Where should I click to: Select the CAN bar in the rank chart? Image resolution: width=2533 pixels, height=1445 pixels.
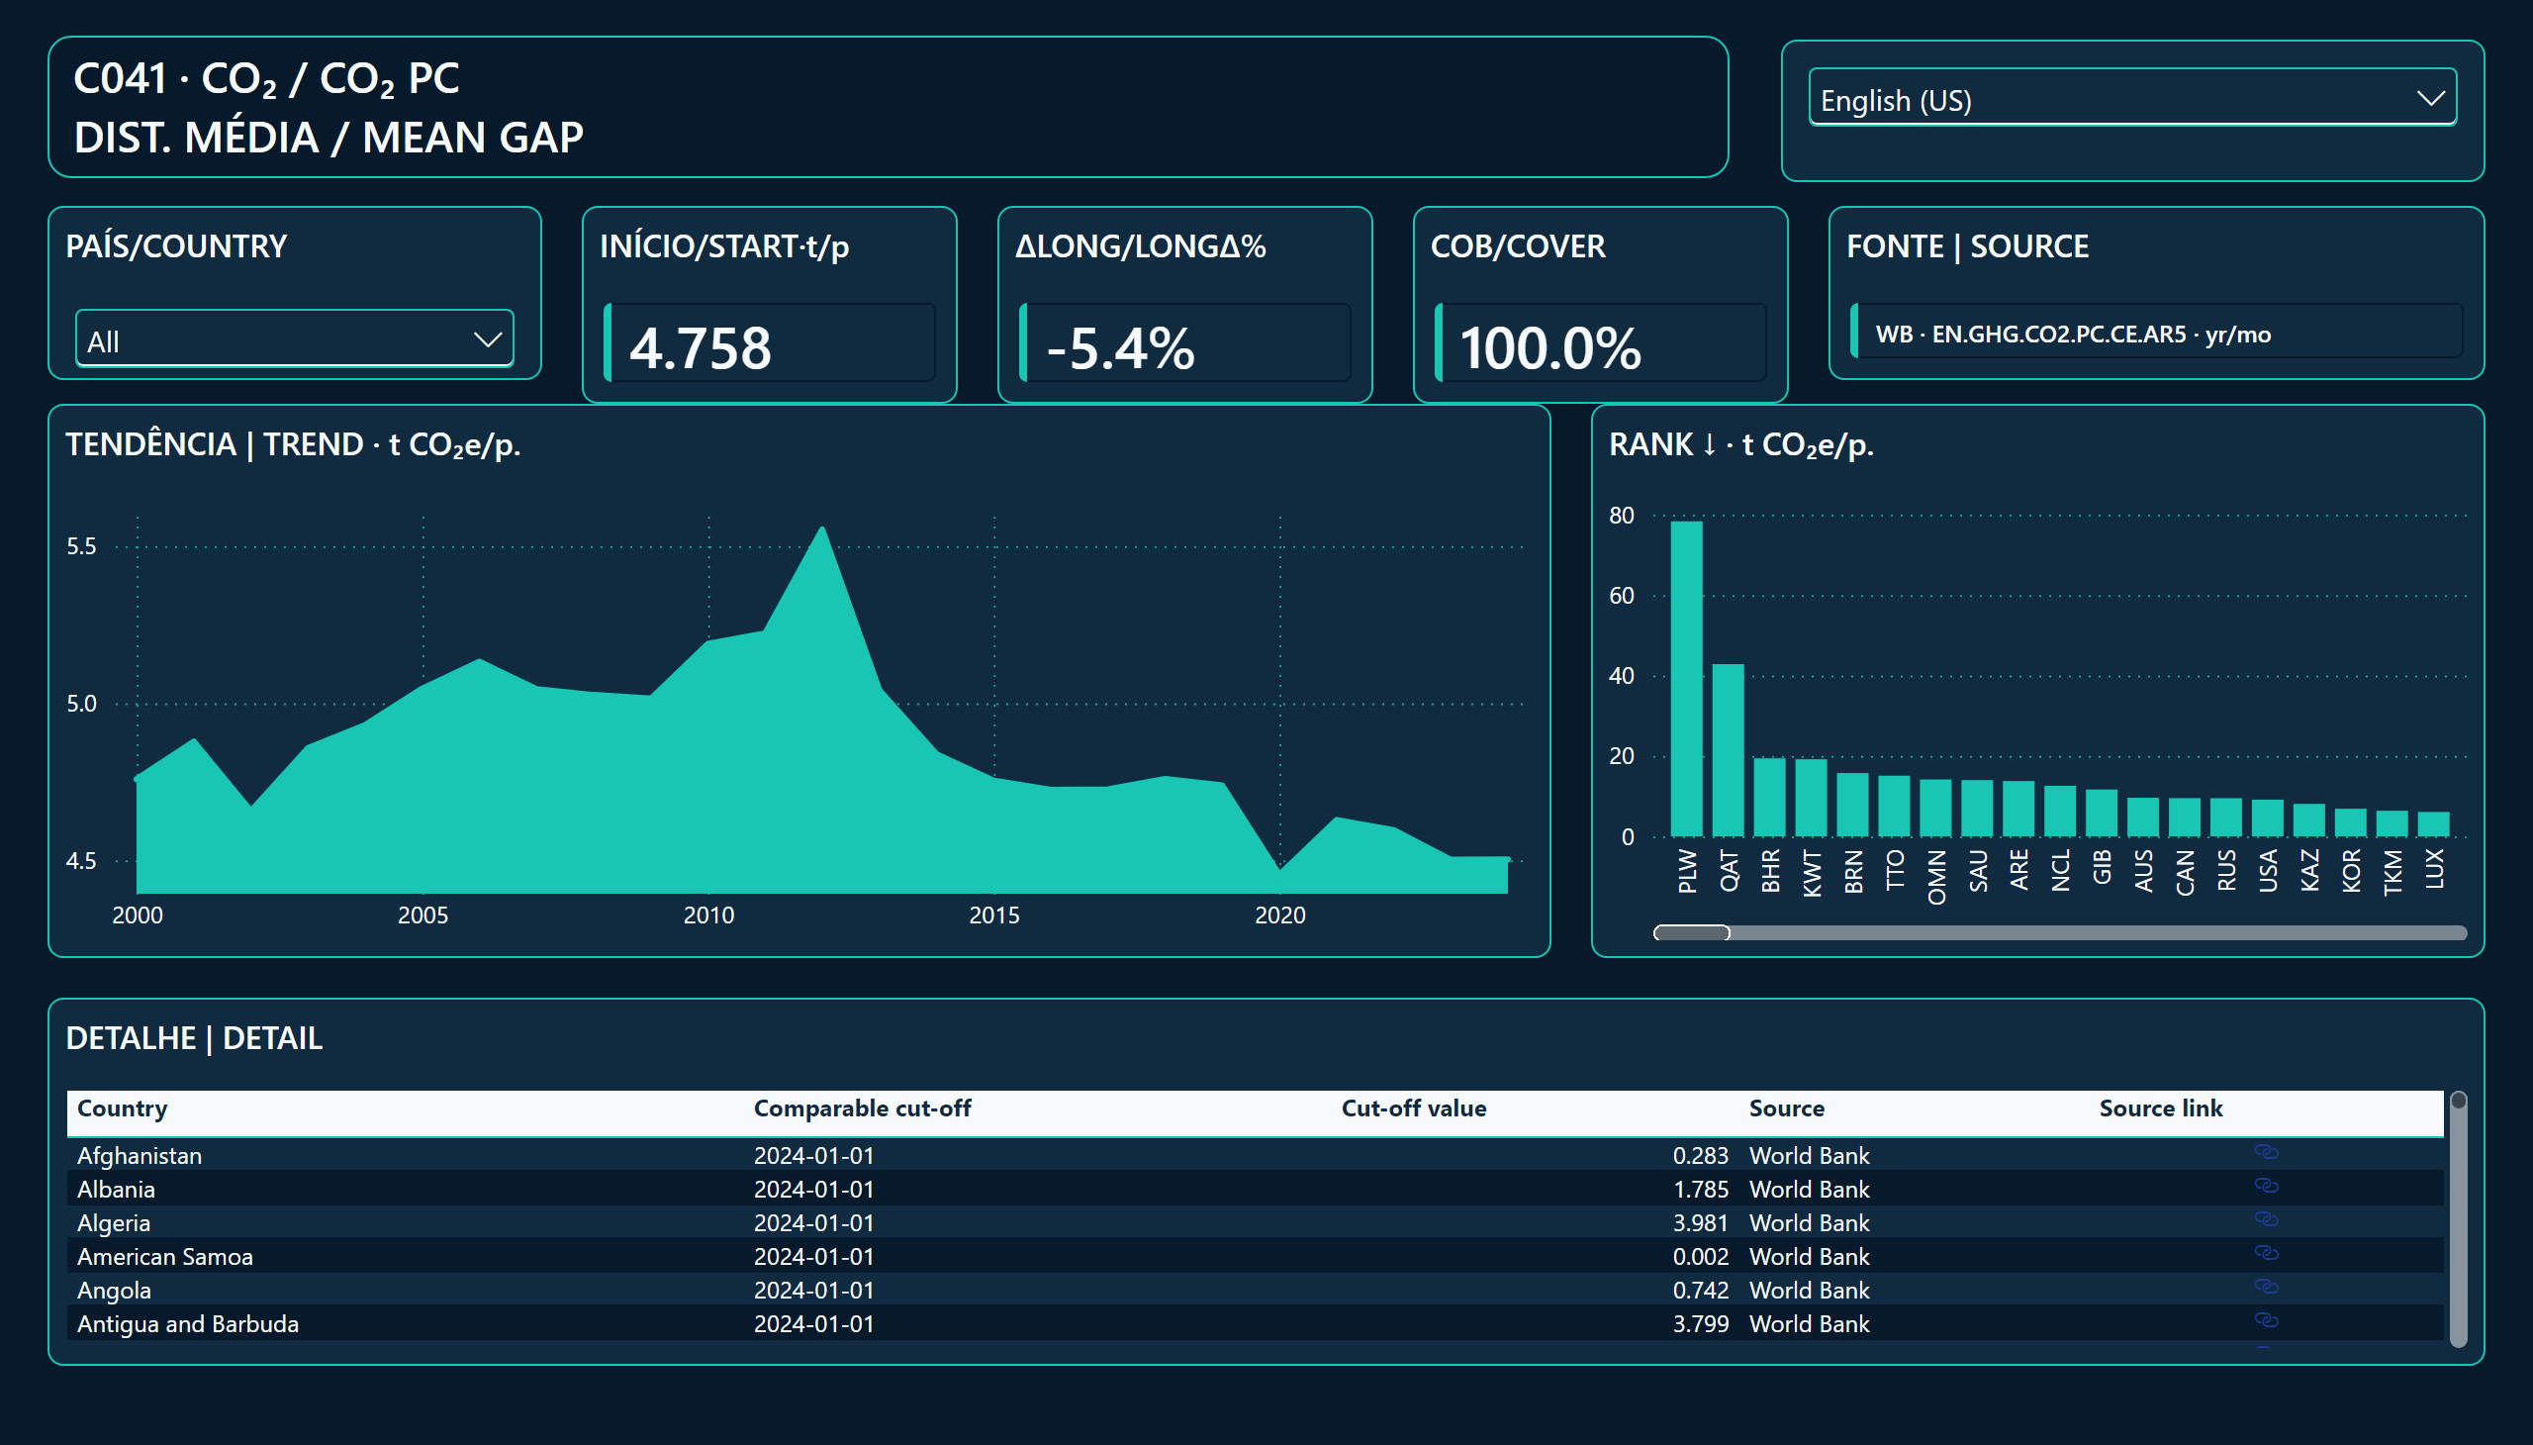pyautogui.click(x=2185, y=818)
